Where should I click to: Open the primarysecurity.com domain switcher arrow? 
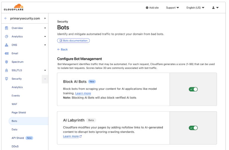45,18
